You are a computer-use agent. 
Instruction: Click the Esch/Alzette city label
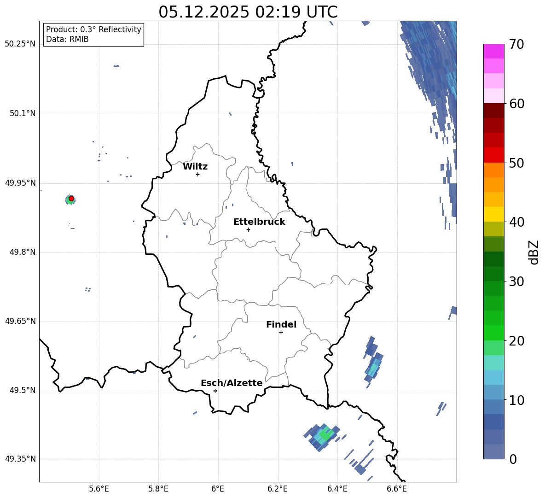click(x=232, y=383)
